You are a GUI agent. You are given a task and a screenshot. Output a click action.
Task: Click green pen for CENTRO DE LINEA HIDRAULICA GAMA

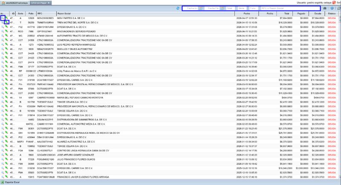(6, 150)
